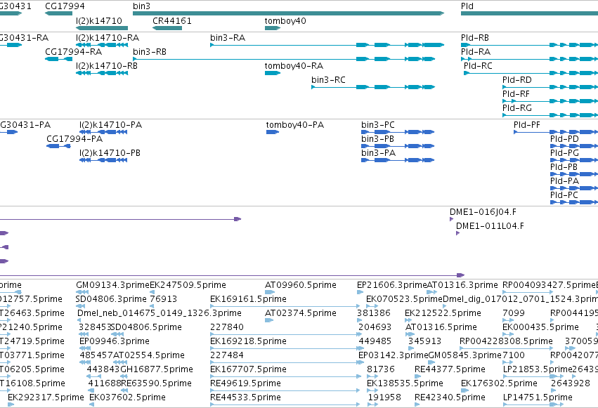Click transcript l(2)k14710-RA

pyautogui.click(x=102, y=45)
